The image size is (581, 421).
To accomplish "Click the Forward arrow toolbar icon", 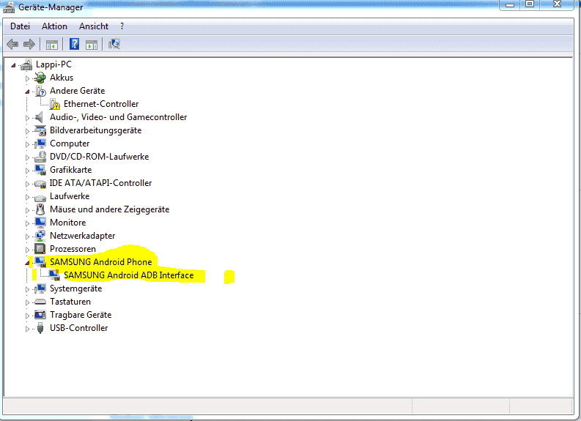I will tap(29, 45).
